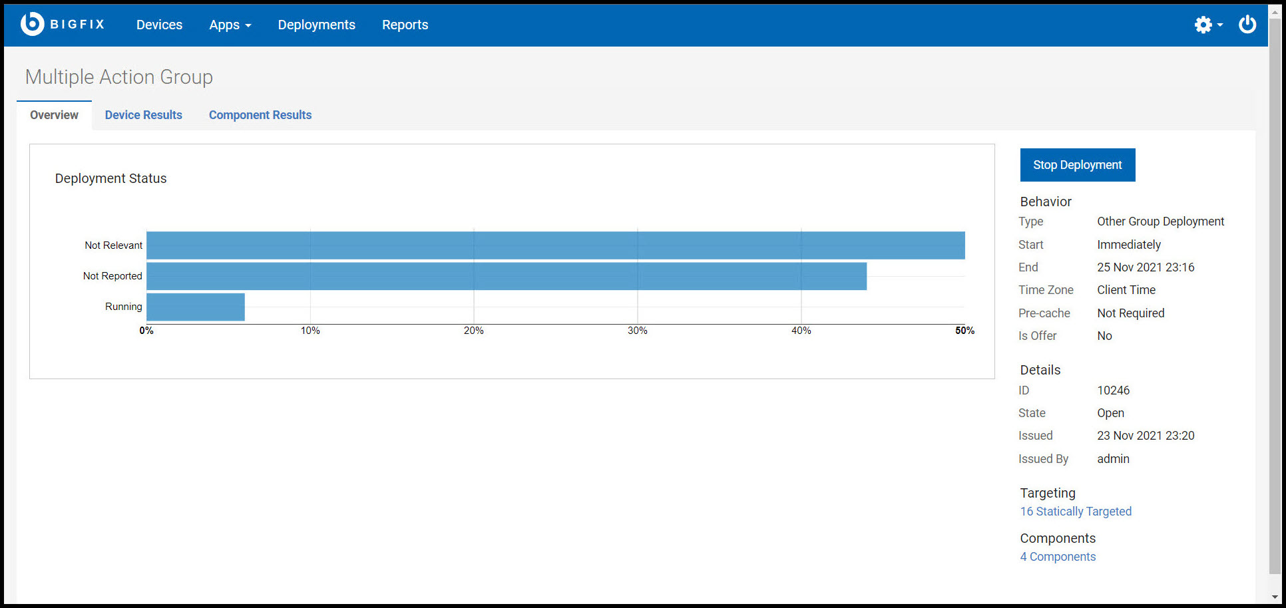The image size is (1286, 608).
Task: Click the Running status bar
Action: (x=195, y=307)
